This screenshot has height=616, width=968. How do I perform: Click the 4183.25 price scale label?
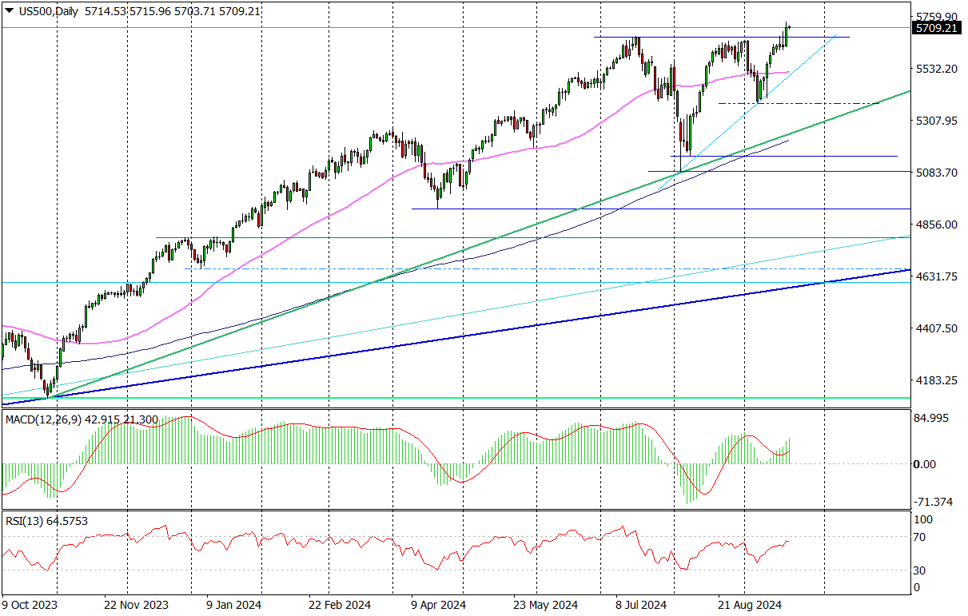tap(937, 380)
